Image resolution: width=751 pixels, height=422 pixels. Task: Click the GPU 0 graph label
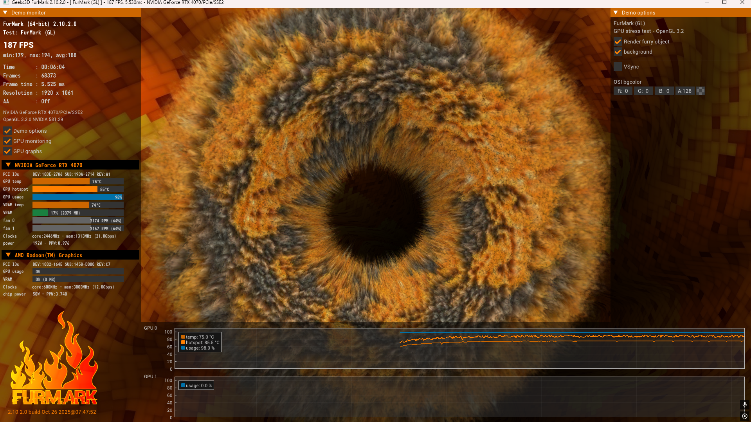coord(150,328)
